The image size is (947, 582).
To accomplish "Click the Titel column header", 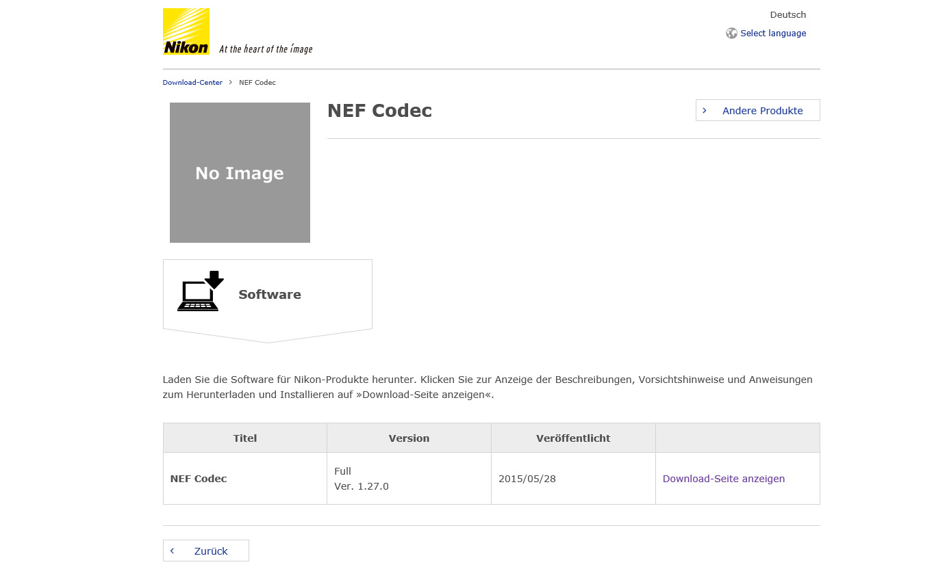I will click(x=245, y=438).
